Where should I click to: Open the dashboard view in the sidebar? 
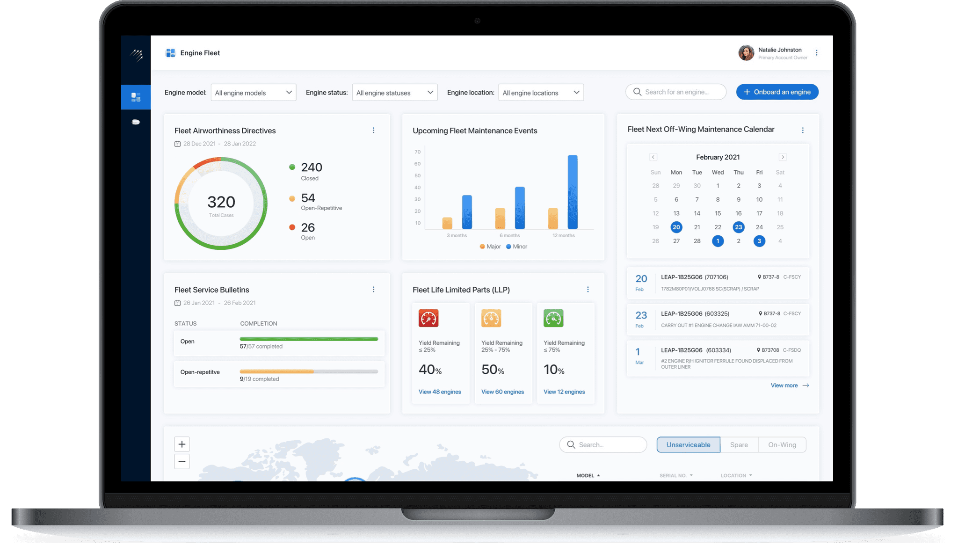(x=136, y=97)
